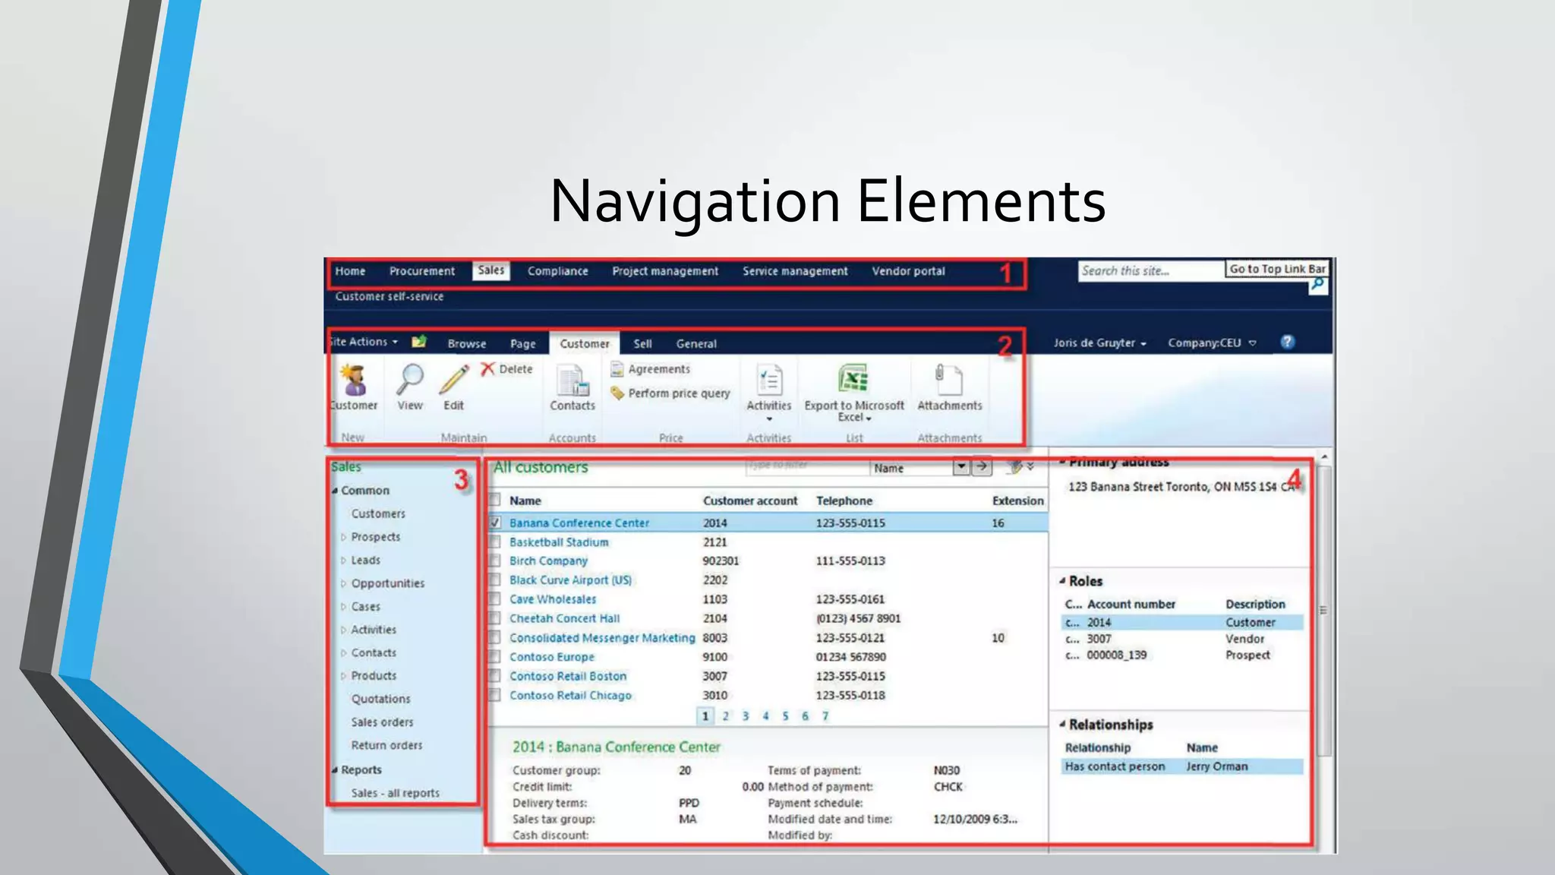The image size is (1555, 875).
Task: Open the Contoso Retail Boston link
Action: pyautogui.click(x=568, y=676)
